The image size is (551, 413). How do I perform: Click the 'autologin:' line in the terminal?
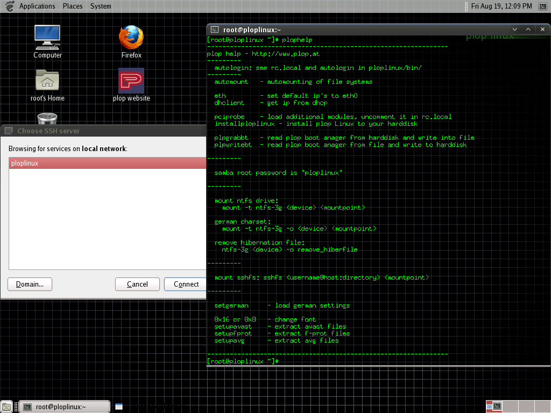point(318,68)
